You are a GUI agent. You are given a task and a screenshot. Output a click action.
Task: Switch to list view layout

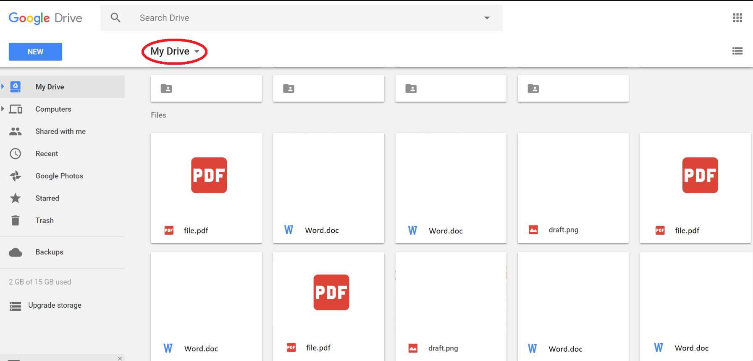737,51
